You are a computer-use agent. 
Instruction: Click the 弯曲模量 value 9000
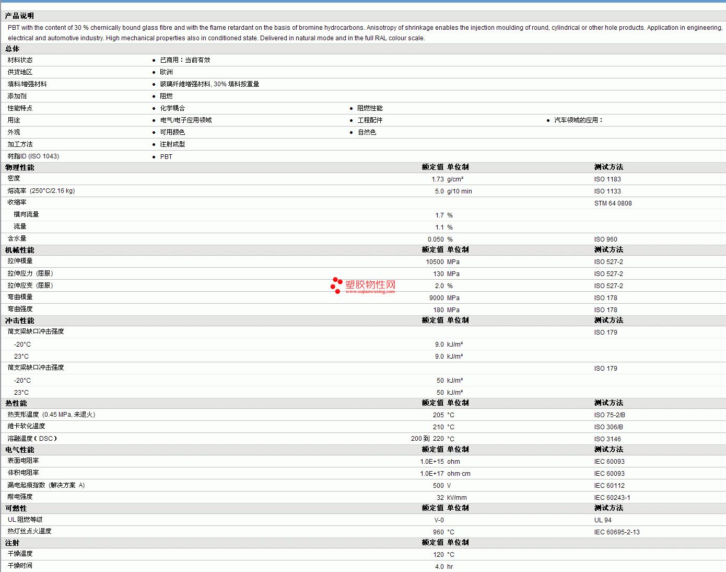click(437, 298)
